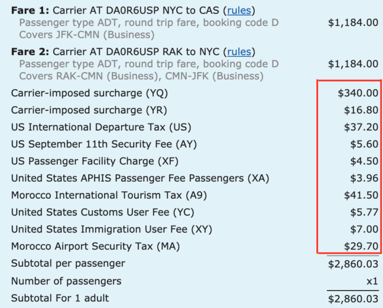Image resolution: width=383 pixels, height=308 pixels.
Task: Click the $7.00 Immigration User Fee amount
Action: coord(364,230)
